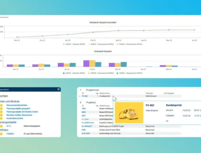Image resolution: width=201 pixels, height=153 pixels.
Task: Click Kate Simpson in the Manager column
Action: click(151, 96)
